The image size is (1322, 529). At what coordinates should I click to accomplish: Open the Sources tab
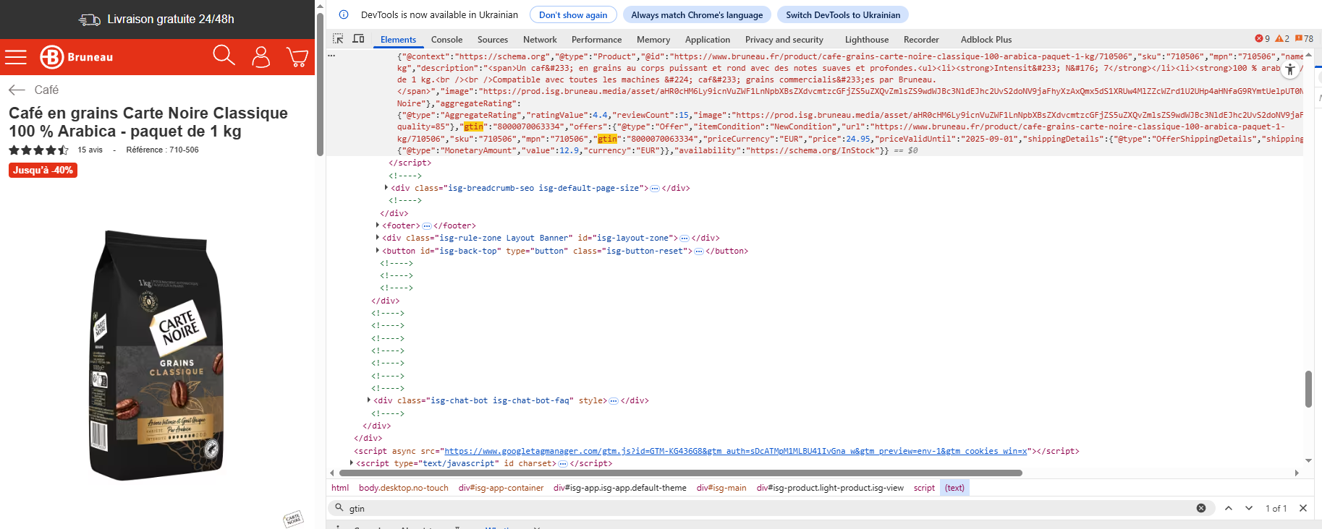coord(493,40)
